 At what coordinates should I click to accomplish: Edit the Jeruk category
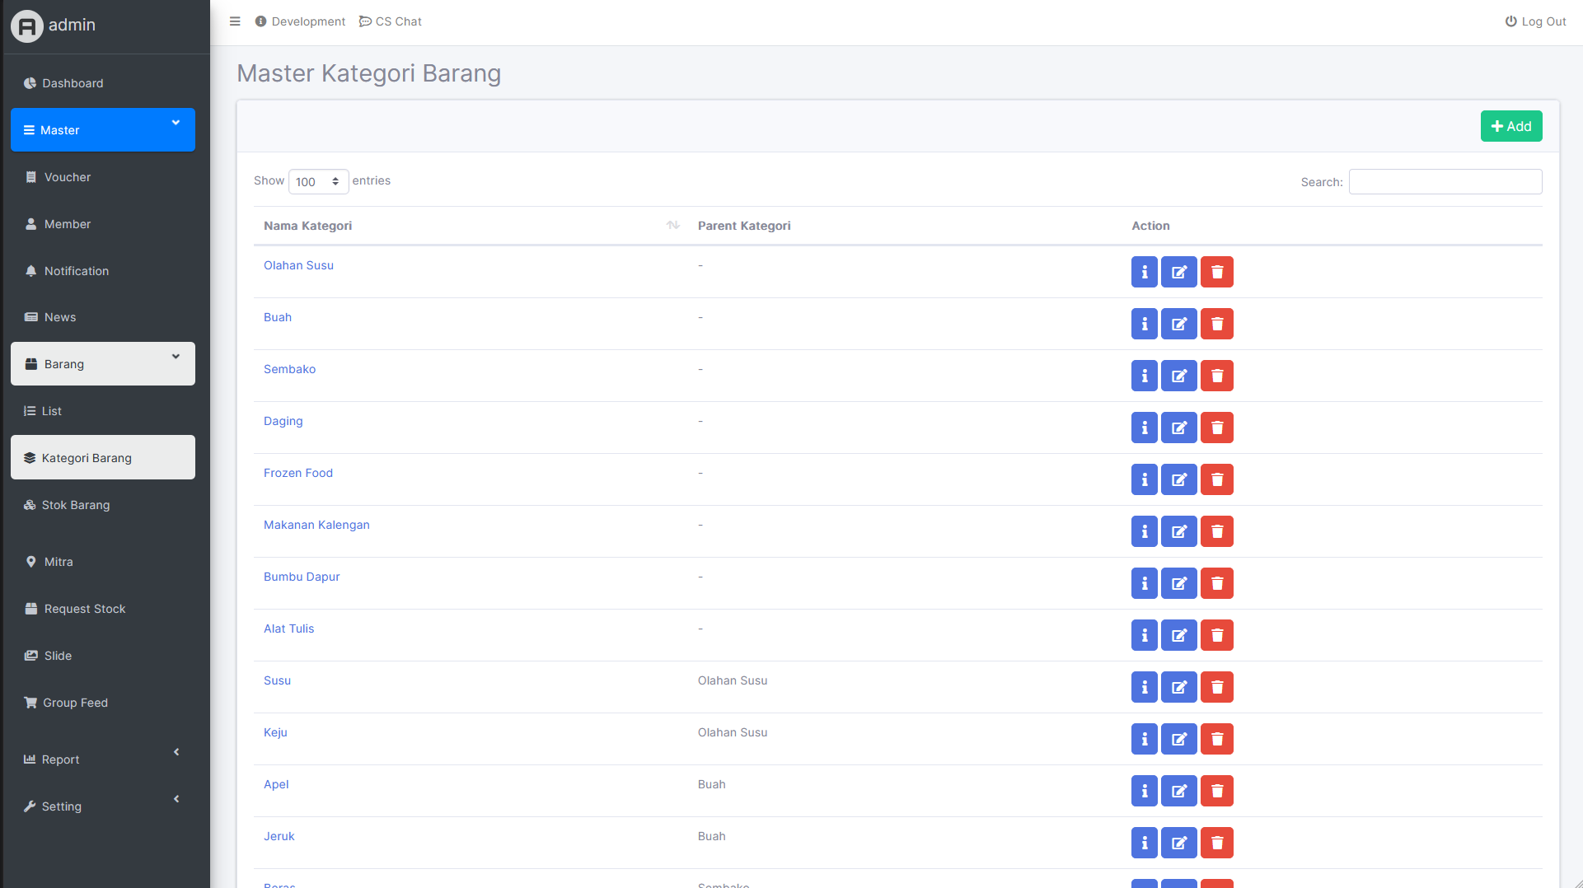pos(1178,843)
